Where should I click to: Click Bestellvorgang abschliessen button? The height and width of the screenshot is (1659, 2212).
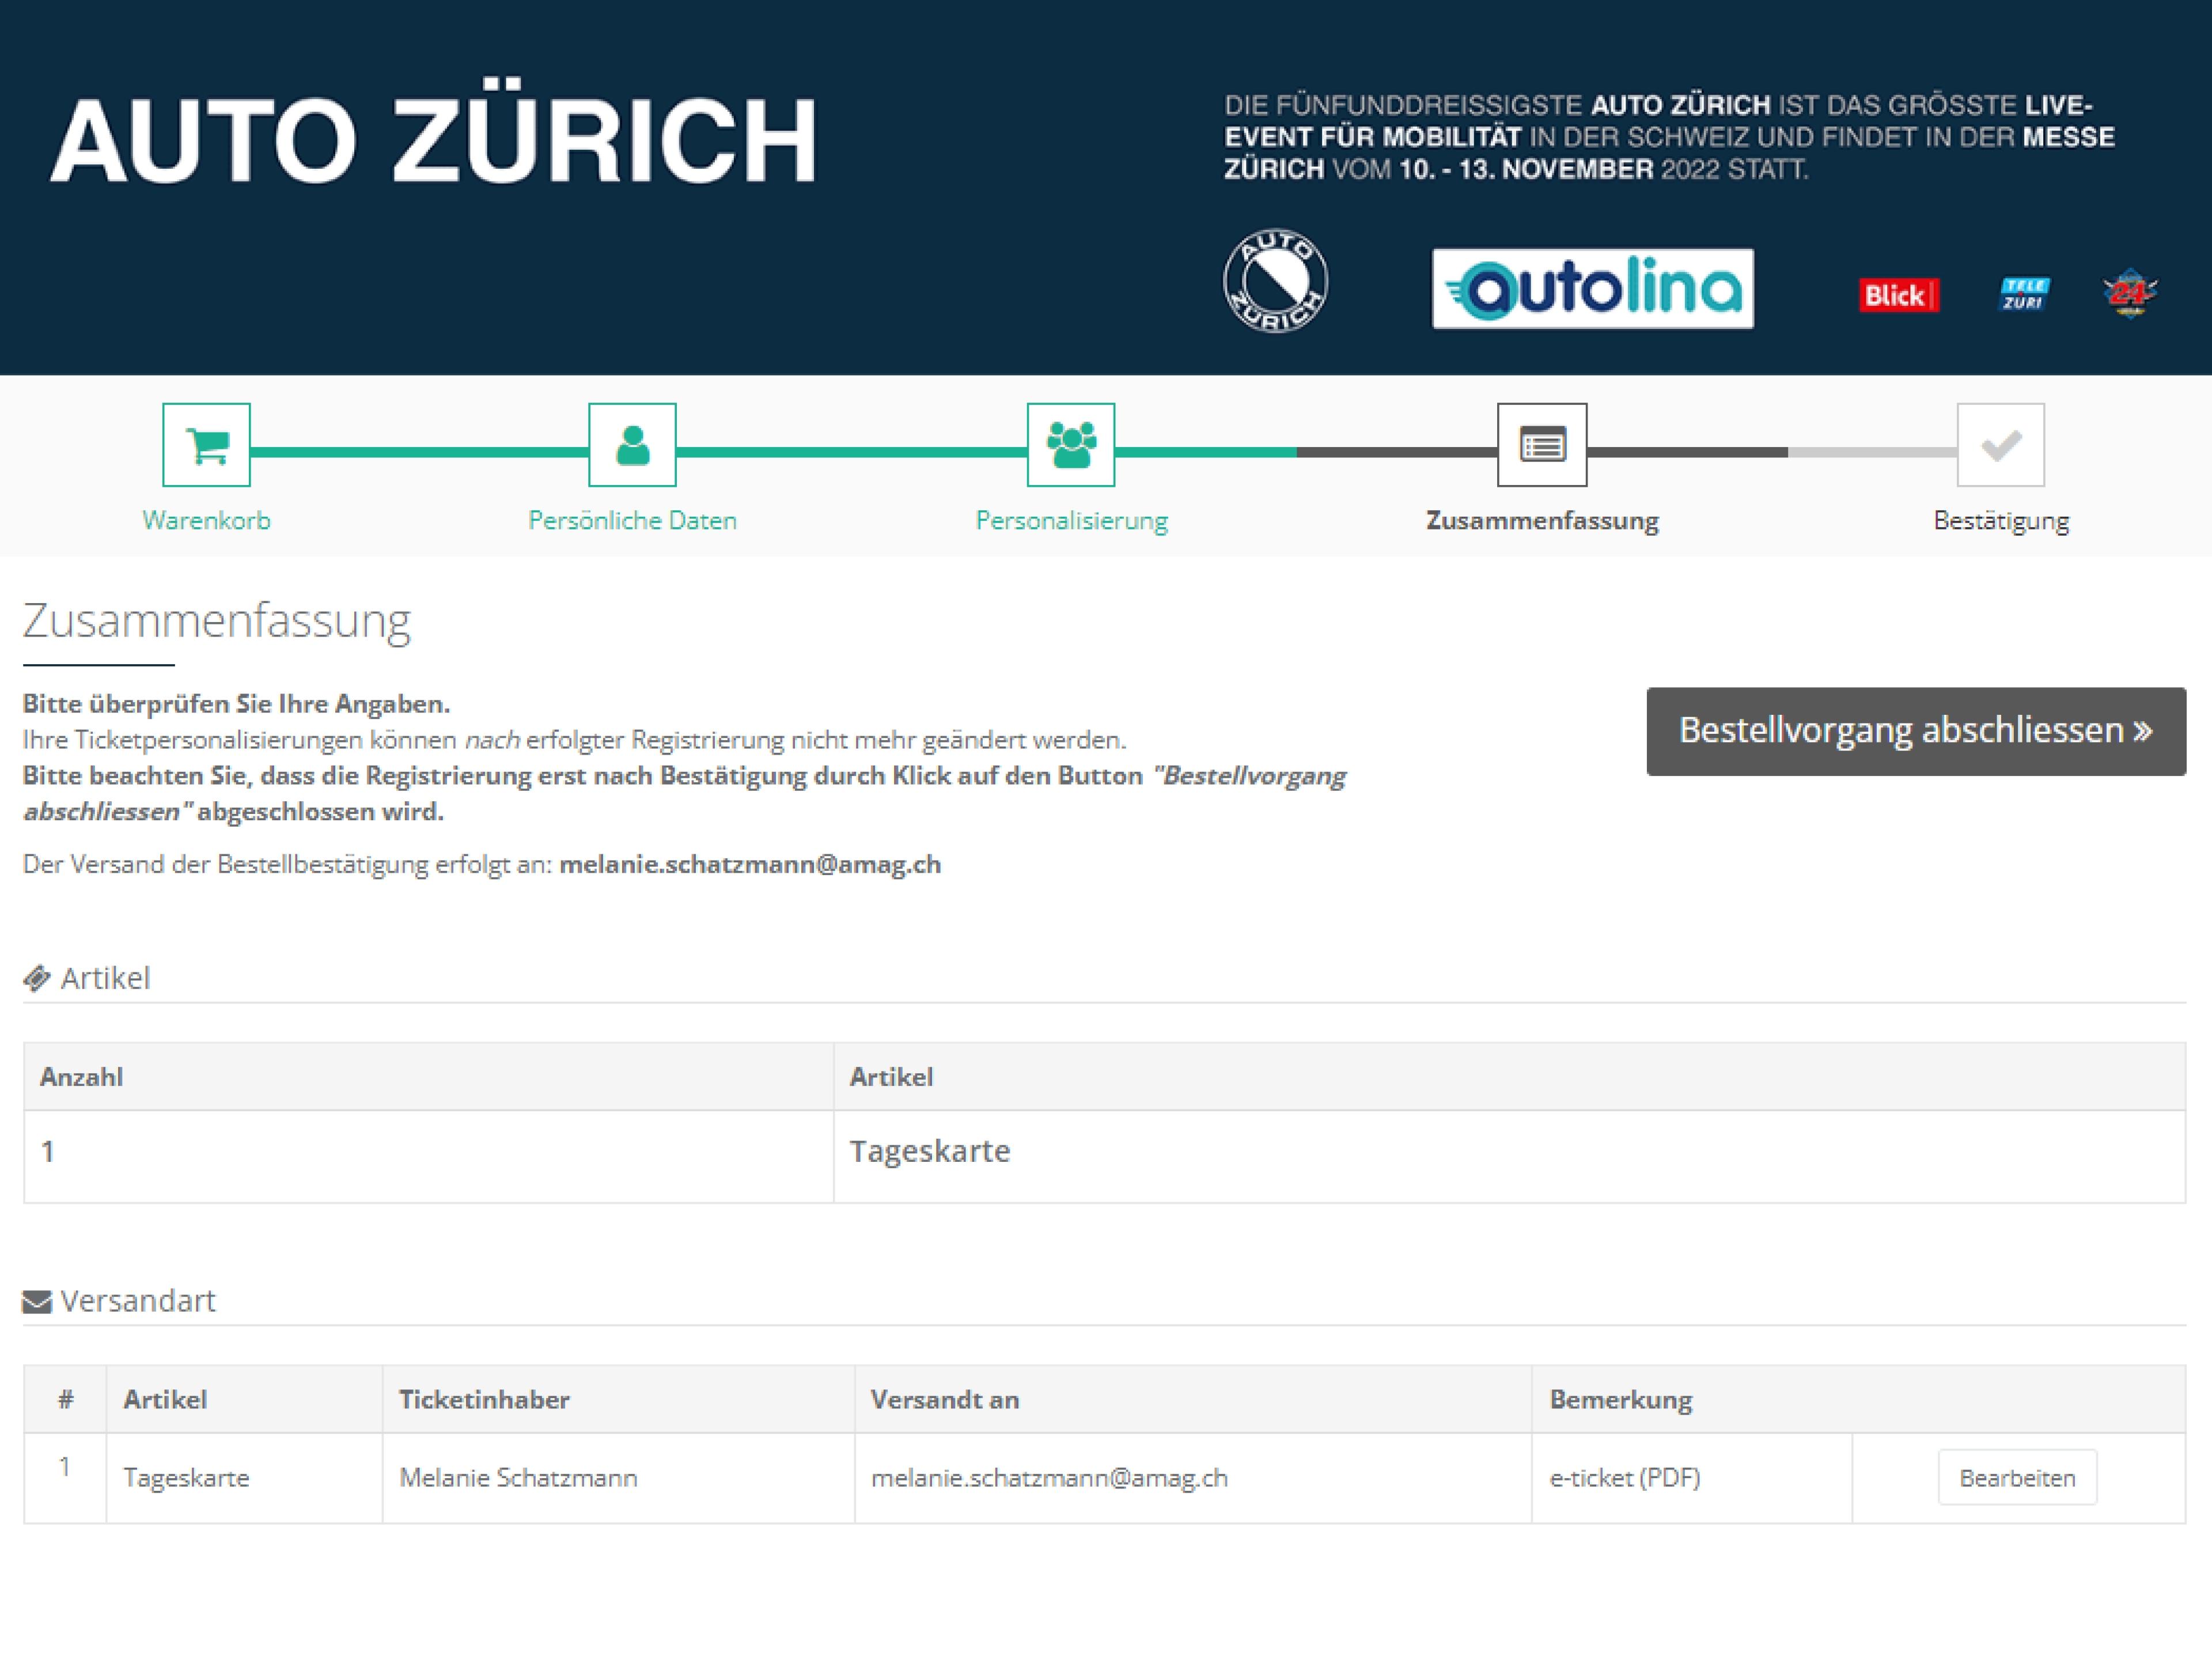(x=1916, y=731)
